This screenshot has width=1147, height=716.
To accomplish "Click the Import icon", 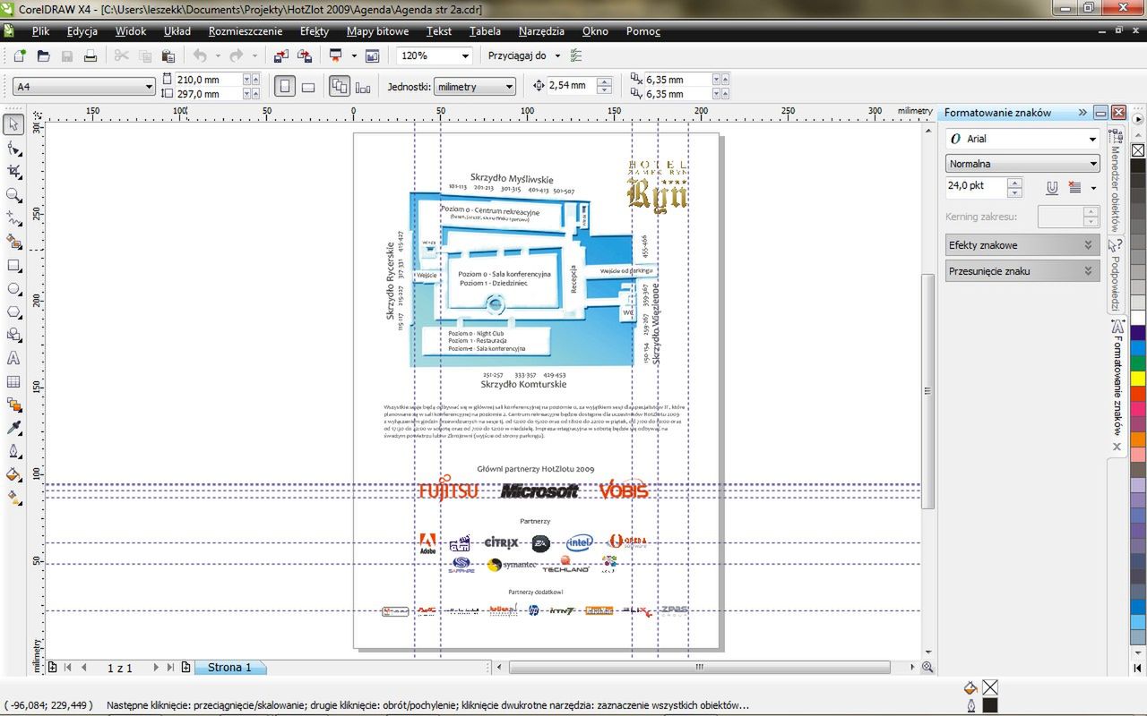I will (281, 55).
